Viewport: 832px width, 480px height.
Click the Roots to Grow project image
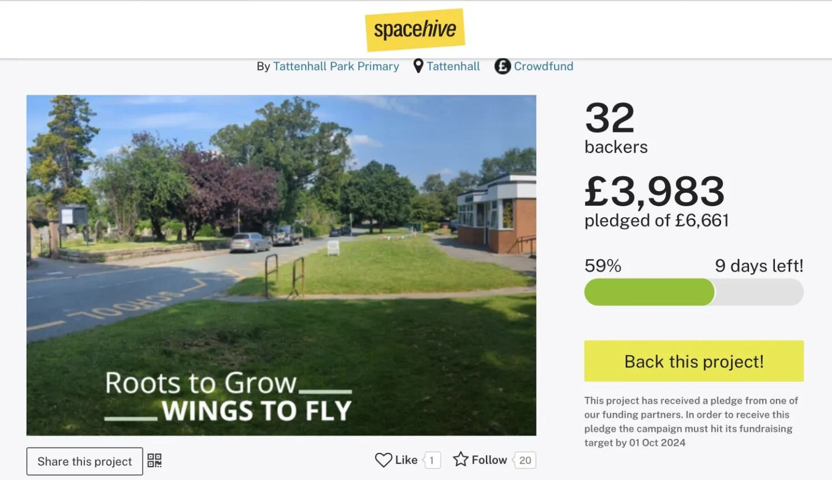click(281, 265)
